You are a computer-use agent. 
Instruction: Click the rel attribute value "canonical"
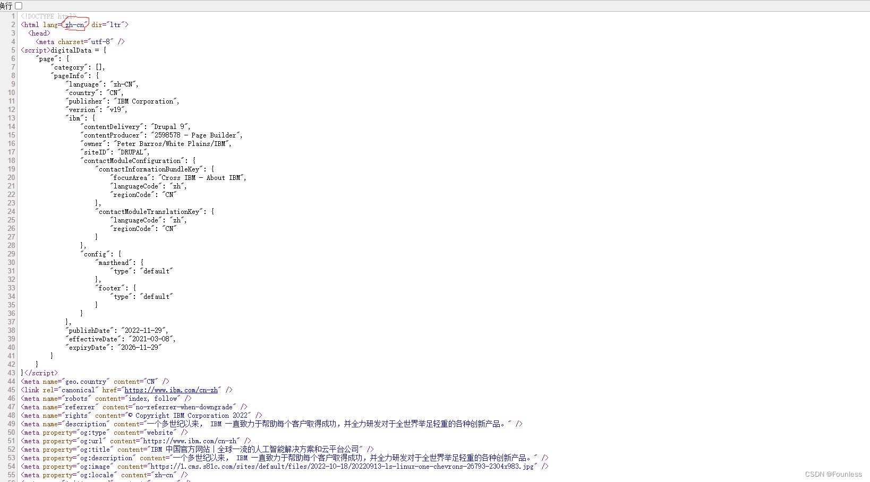click(x=78, y=390)
